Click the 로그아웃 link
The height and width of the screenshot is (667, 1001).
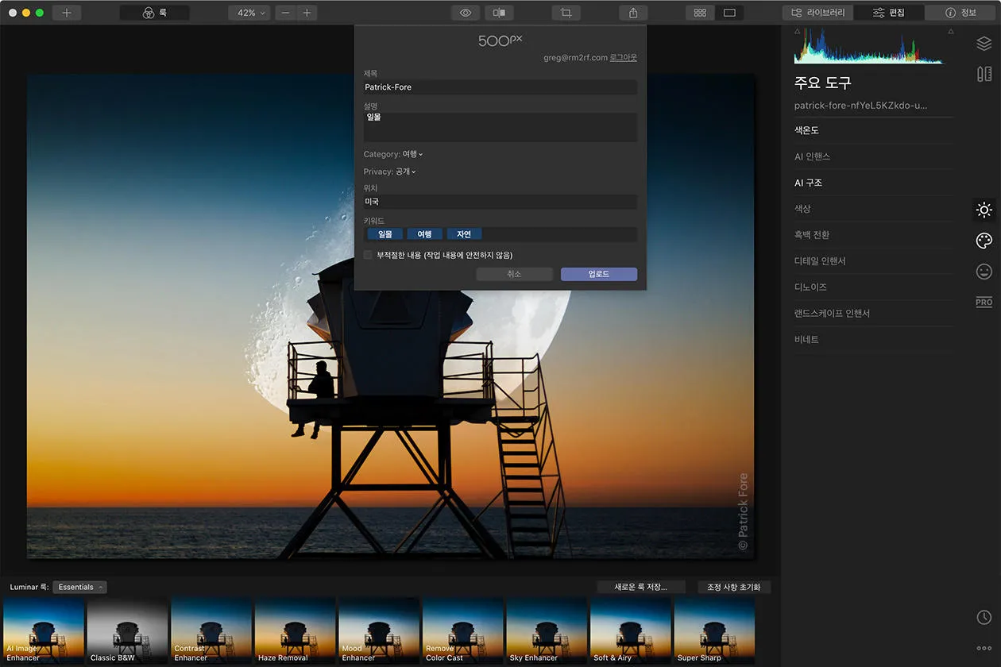tap(623, 58)
